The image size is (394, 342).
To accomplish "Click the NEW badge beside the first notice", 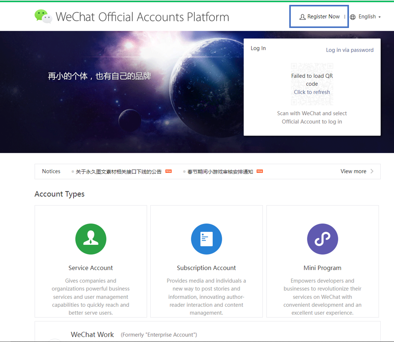I will (x=168, y=171).
